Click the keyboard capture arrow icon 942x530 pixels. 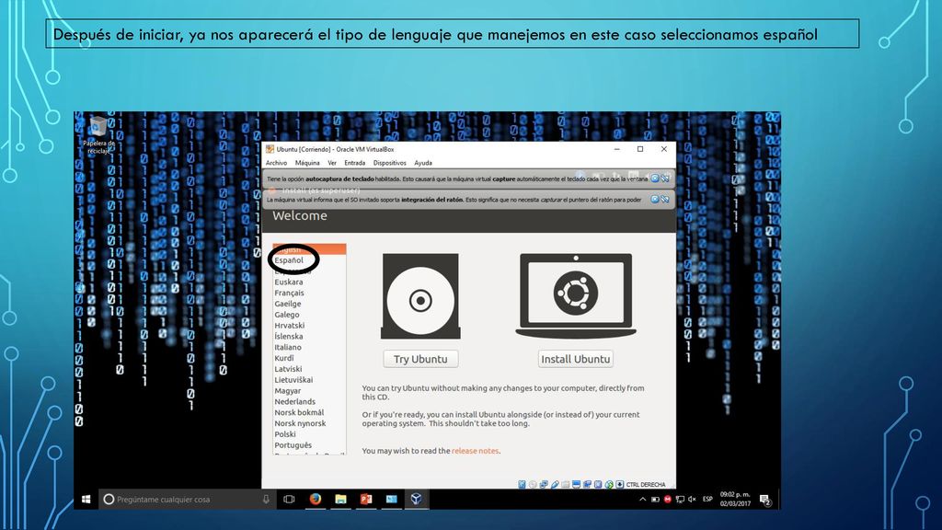[619, 484]
